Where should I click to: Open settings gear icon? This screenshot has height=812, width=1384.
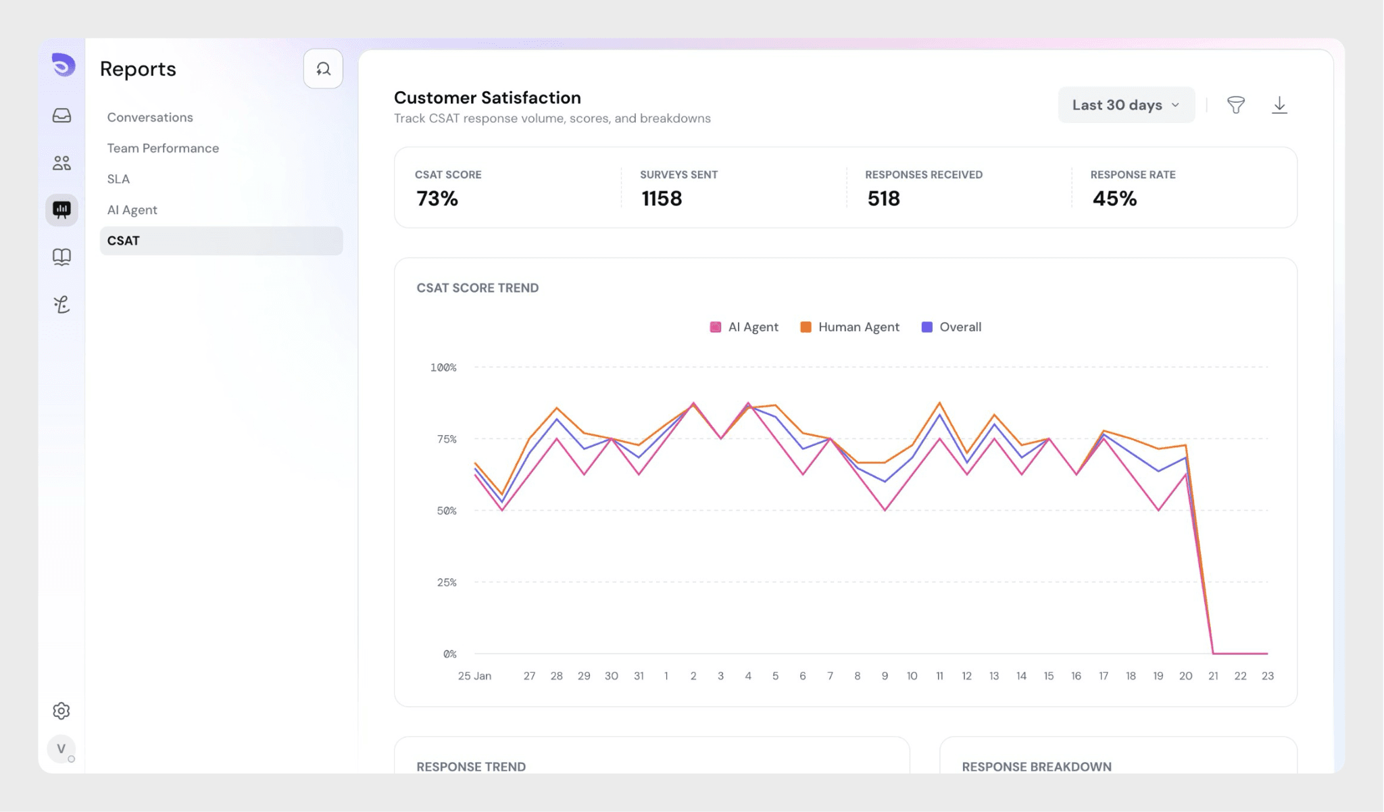(61, 711)
